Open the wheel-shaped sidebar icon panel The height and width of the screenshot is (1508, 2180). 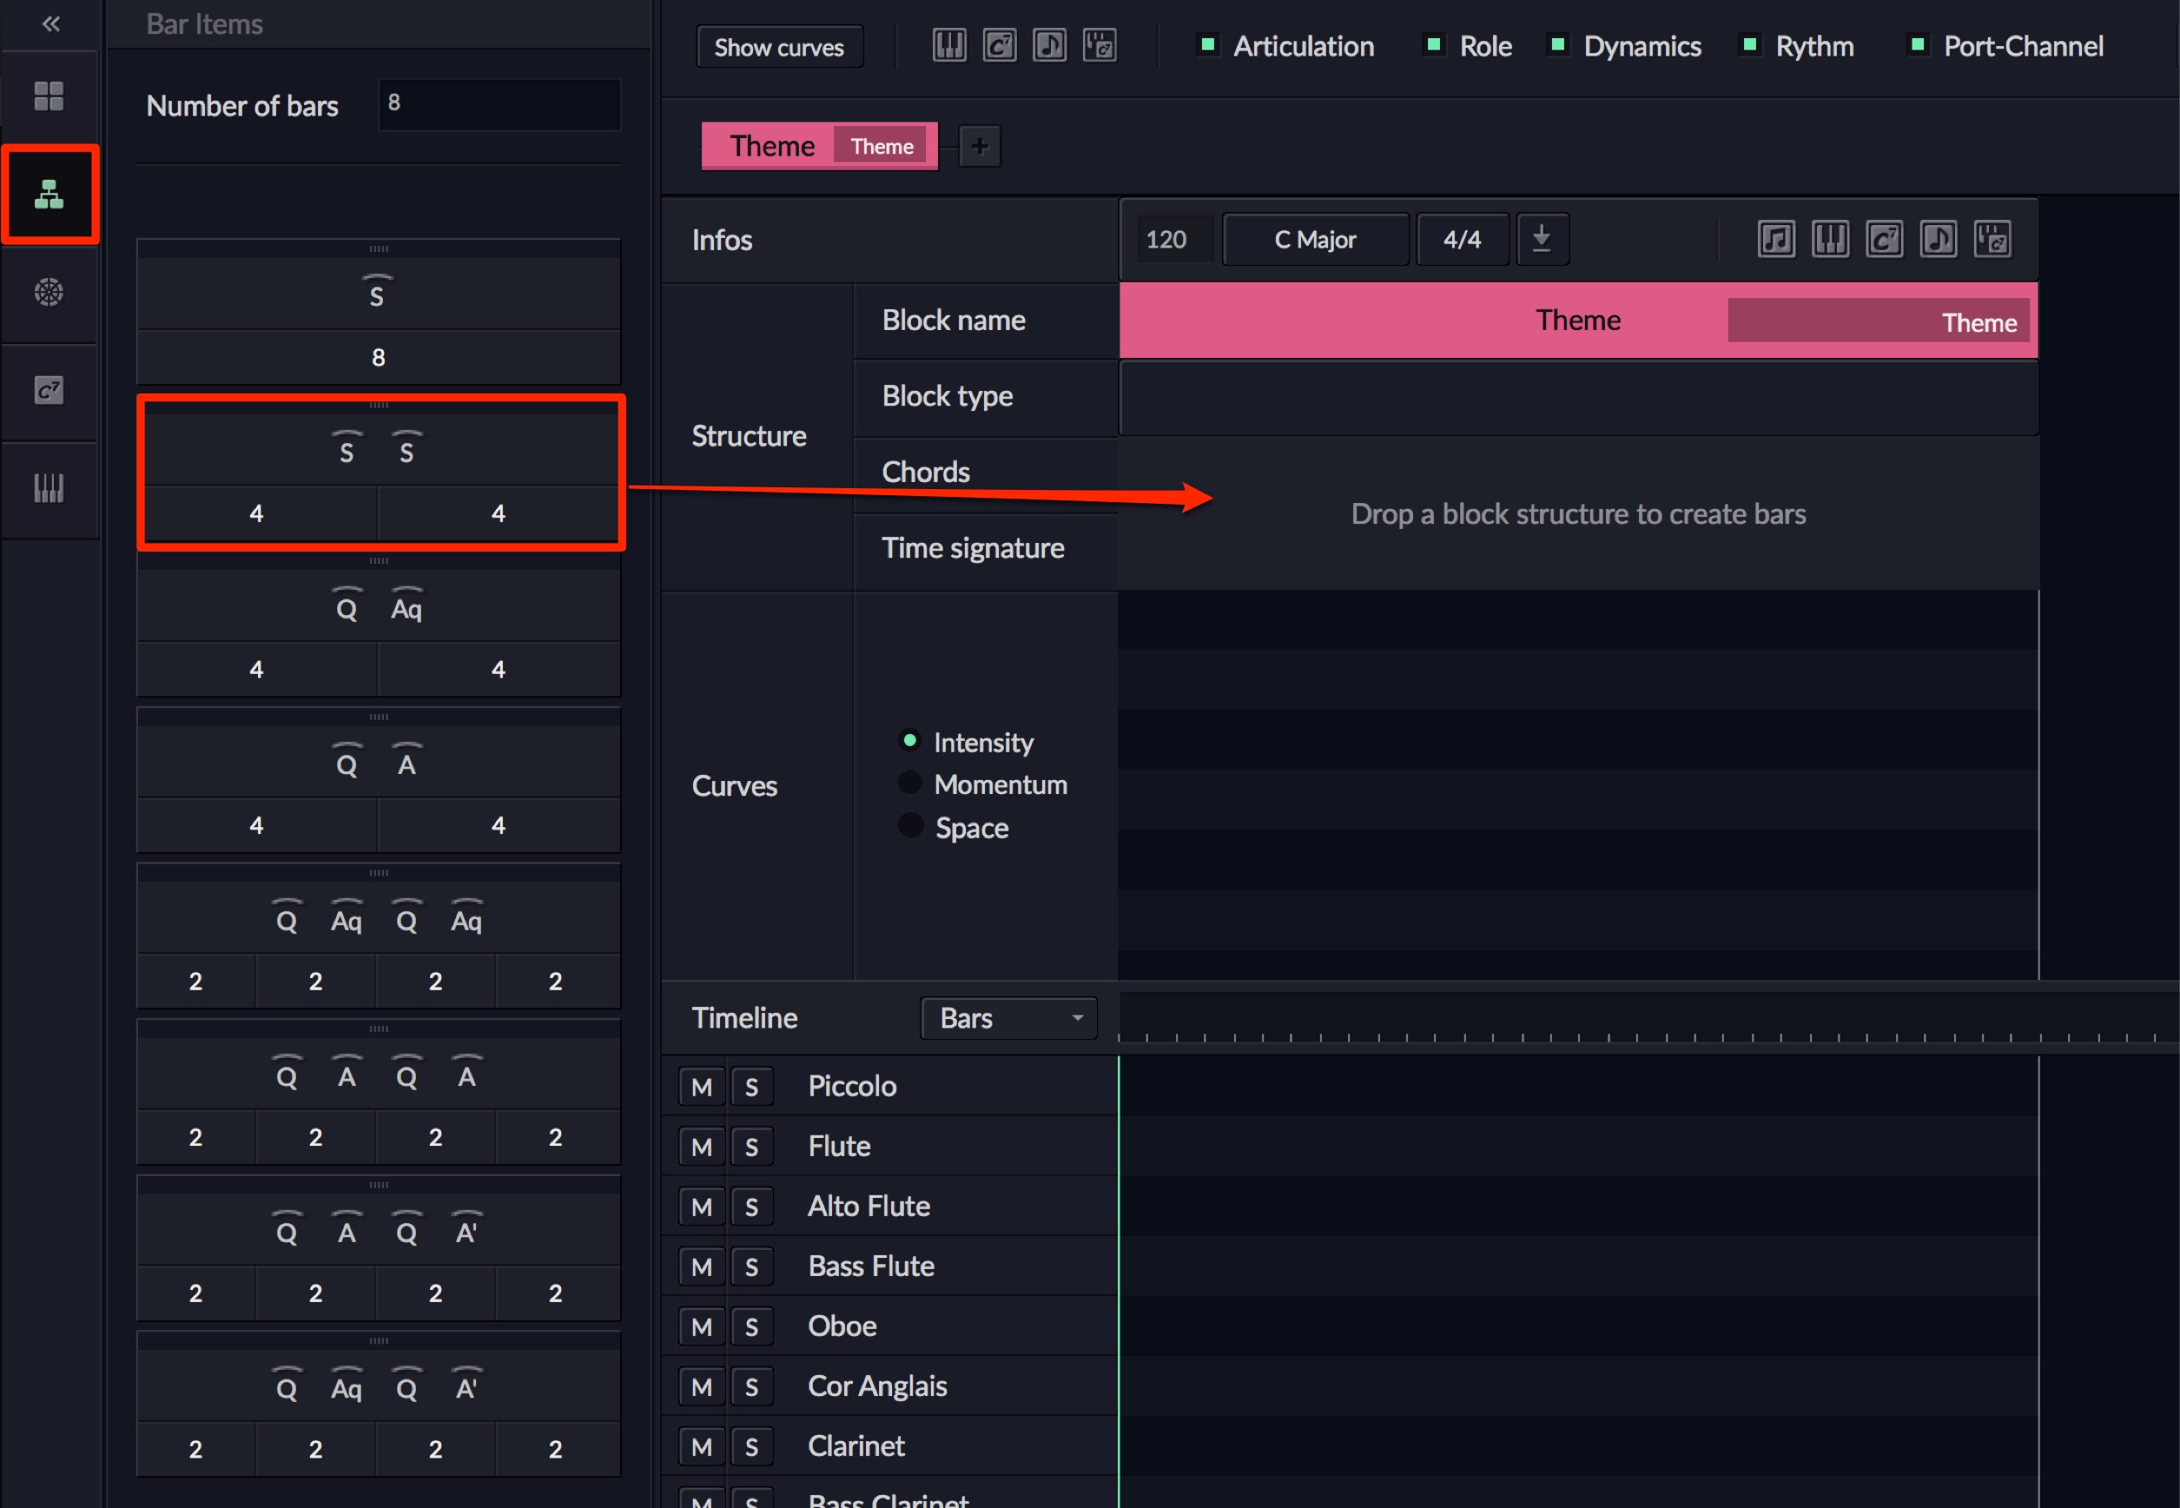[50, 292]
